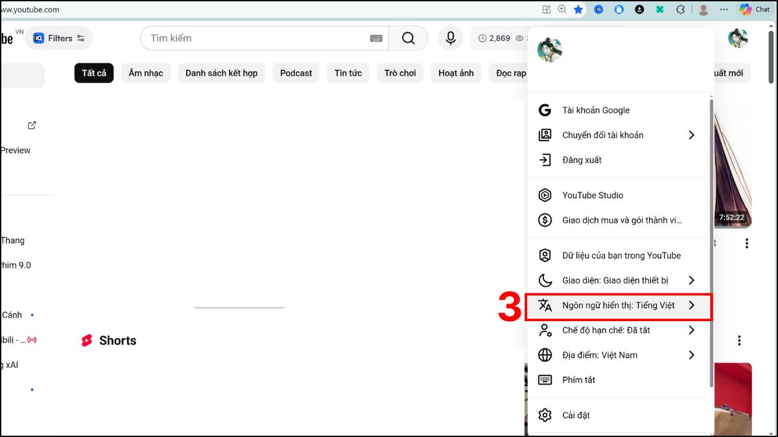Click the browser zoom magnifier icon
778x437 pixels.
pyautogui.click(x=562, y=10)
